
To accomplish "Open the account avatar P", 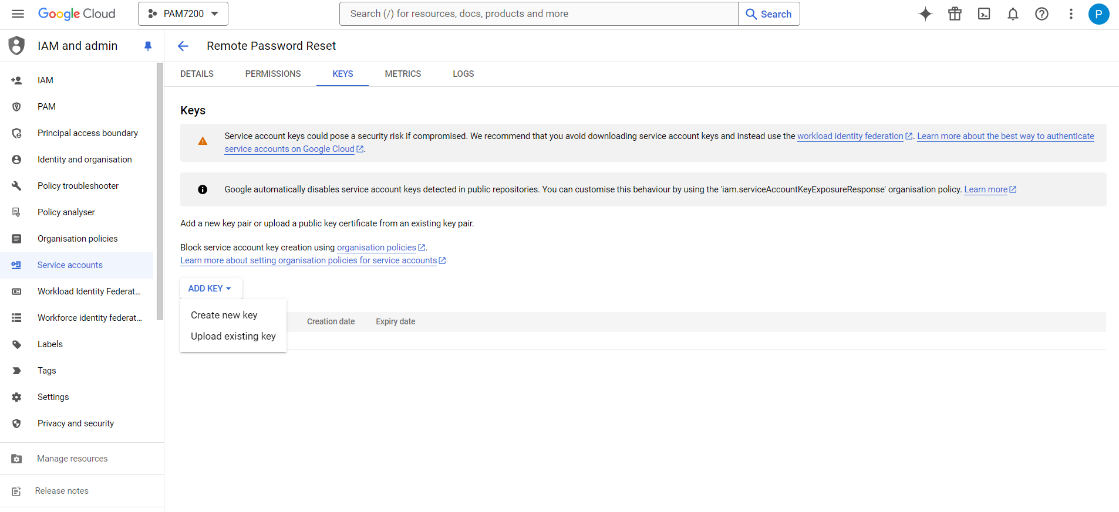I will 1098,14.
